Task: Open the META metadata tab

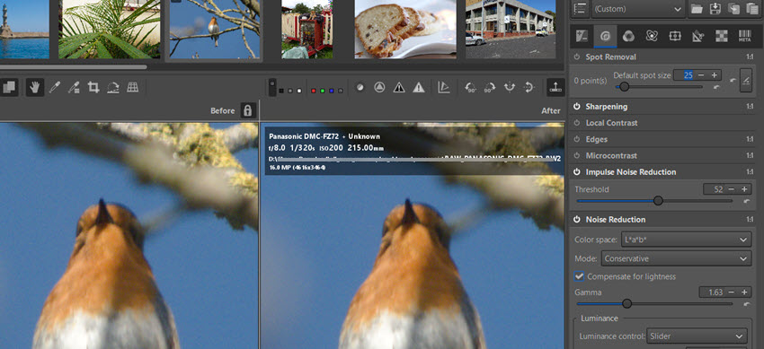Action: (x=744, y=36)
